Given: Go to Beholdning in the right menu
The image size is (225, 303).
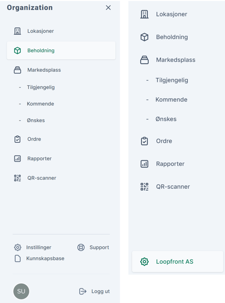Looking at the screenshot, I should pos(172,37).
